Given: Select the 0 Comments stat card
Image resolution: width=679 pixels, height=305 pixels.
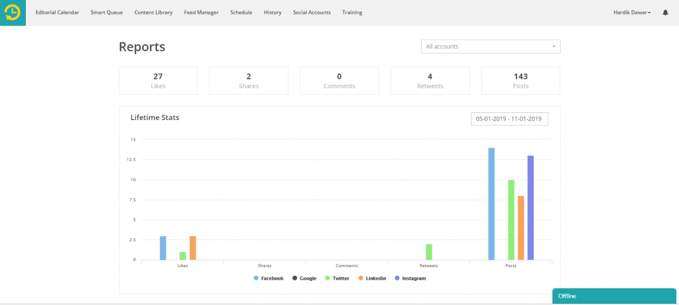Looking at the screenshot, I should click(339, 81).
